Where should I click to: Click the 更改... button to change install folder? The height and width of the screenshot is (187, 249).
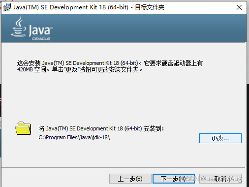click(x=220, y=138)
